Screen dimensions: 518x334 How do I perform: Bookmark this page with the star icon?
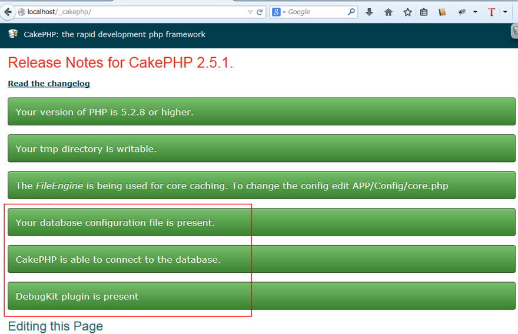pos(407,12)
